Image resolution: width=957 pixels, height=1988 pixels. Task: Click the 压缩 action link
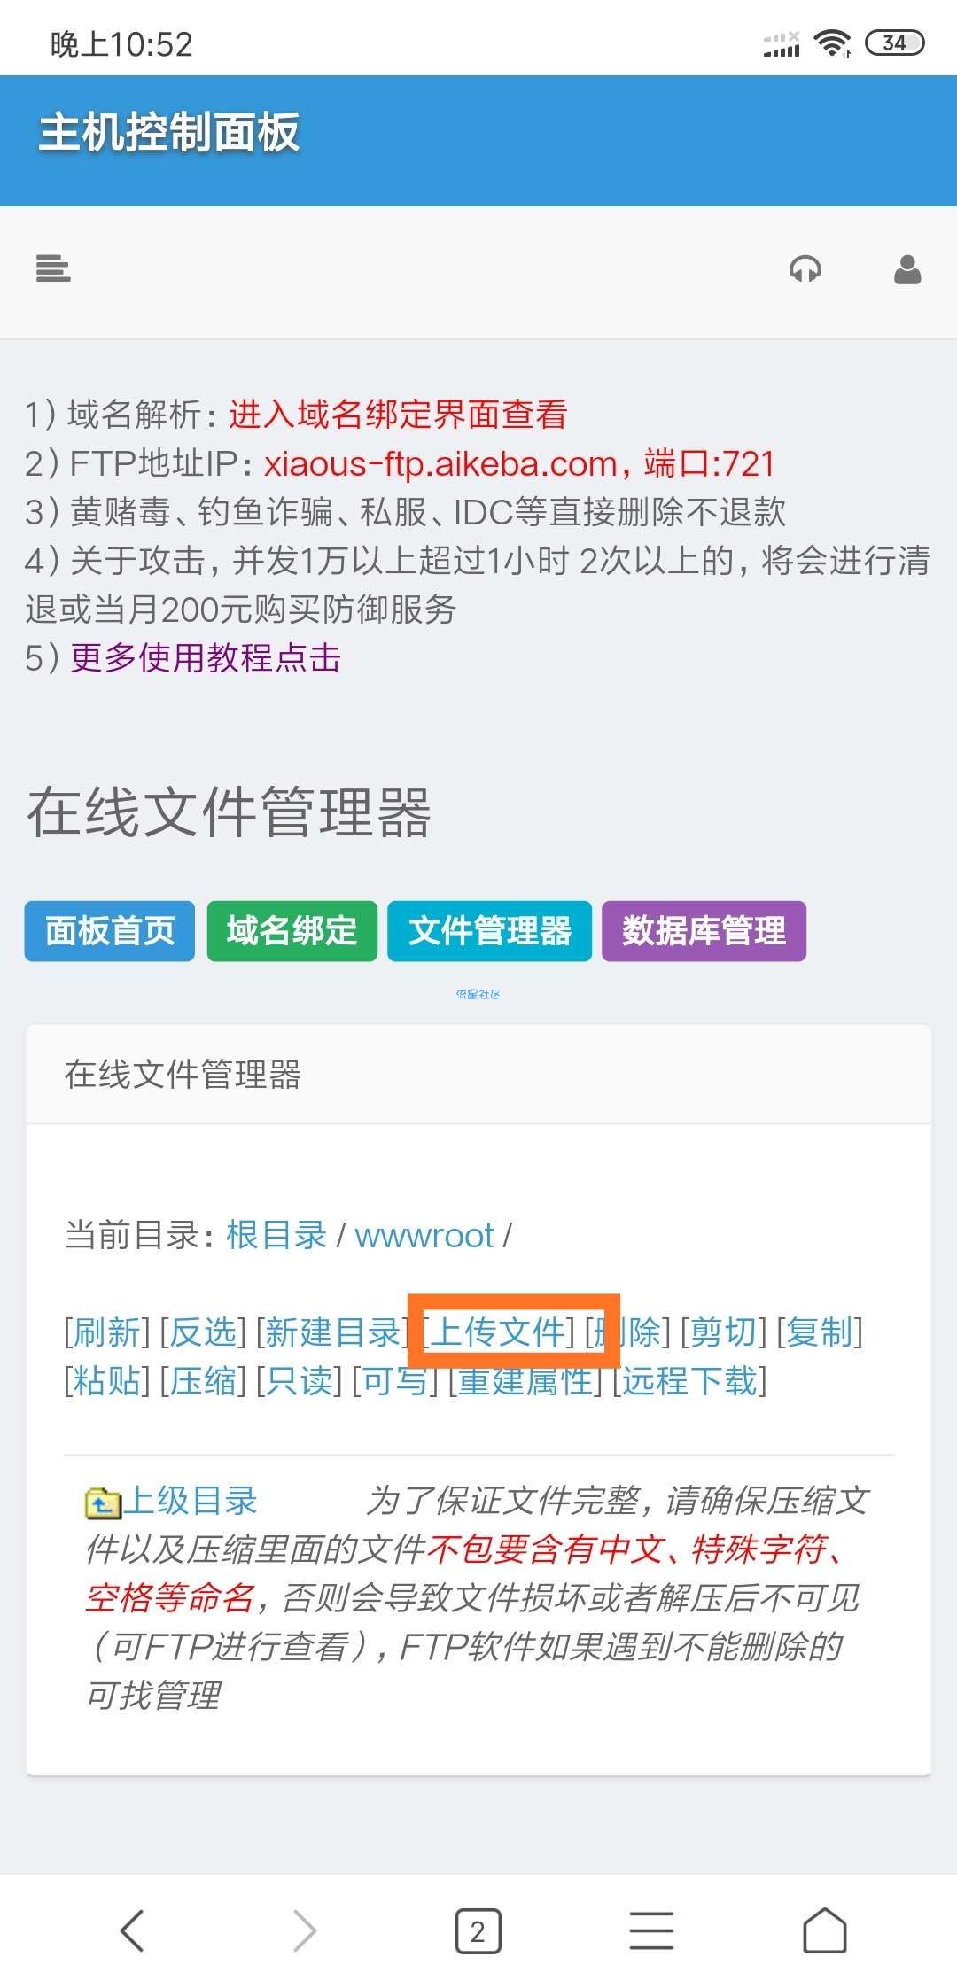pyautogui.click(x=203, y=1381)
